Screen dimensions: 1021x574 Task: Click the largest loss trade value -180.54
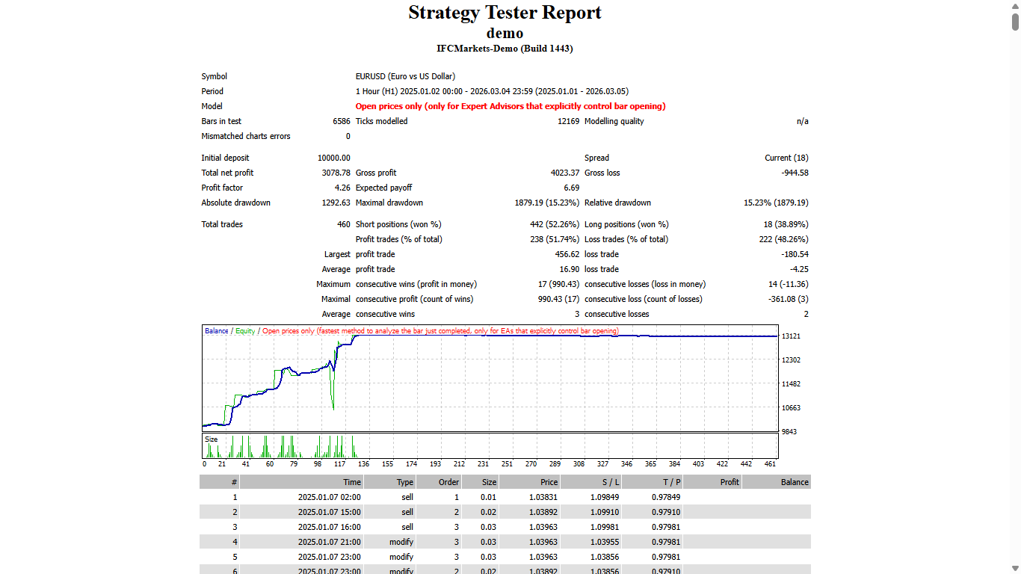[x=795, y=254]
